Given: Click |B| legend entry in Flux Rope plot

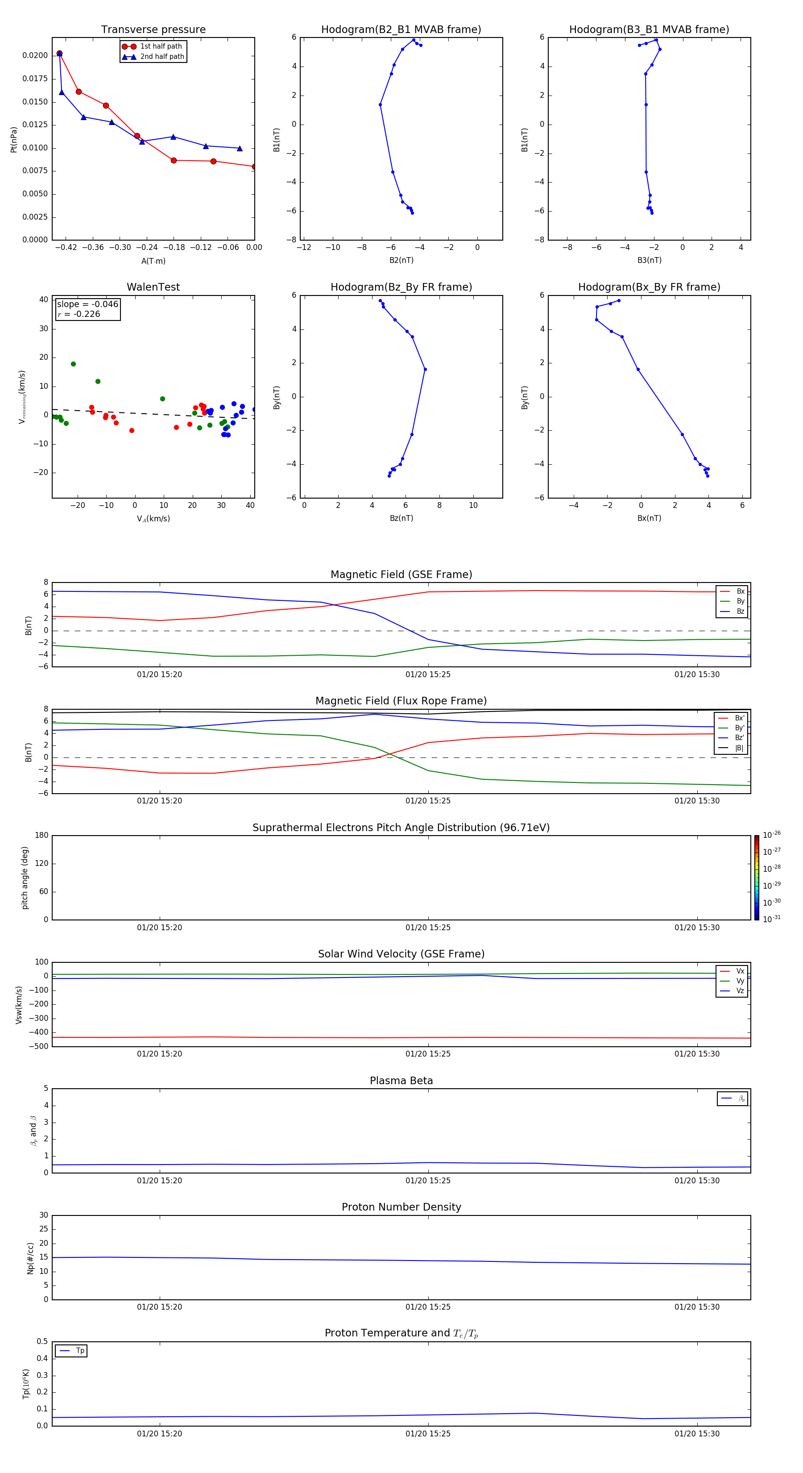Looking at the screenshot, I should click(732, 748).
